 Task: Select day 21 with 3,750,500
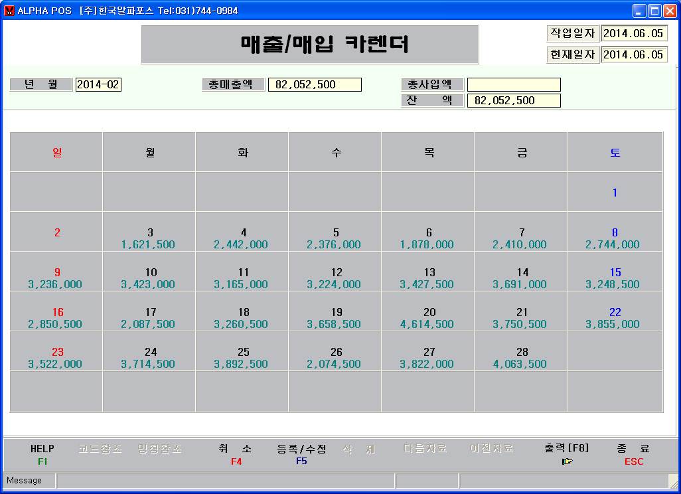point(521,311)
